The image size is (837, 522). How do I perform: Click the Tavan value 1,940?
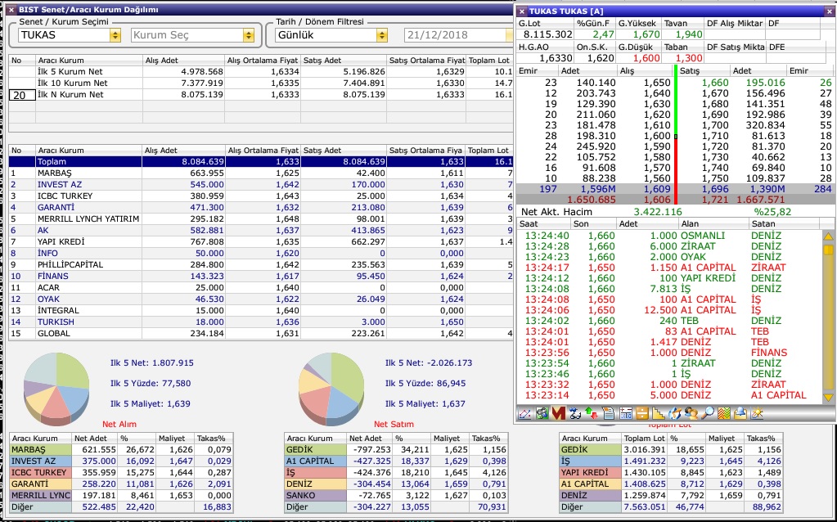click(689, 34)
